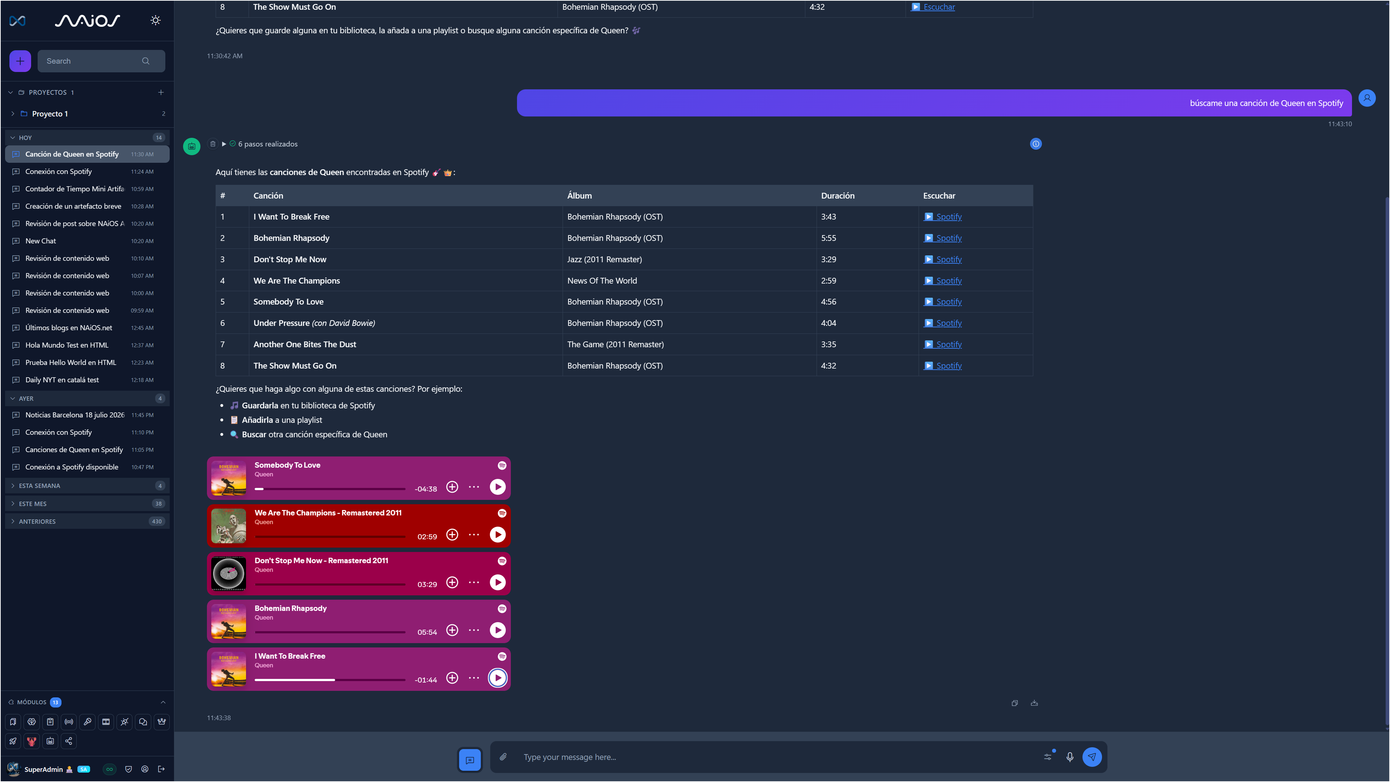
Task: Play the Bohemian Rhapsody track
Action: pyautogui.click(x=497, y=630)
